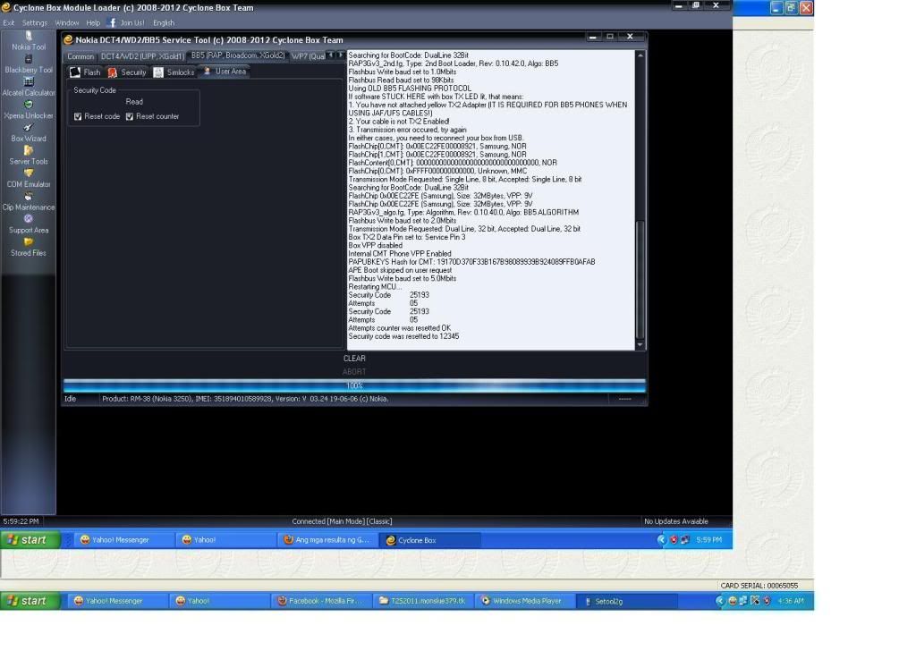Viewport: 916px width, 651px height.
Task: Open the Alcatel Calculator icon
Action: tap(29, 81)
